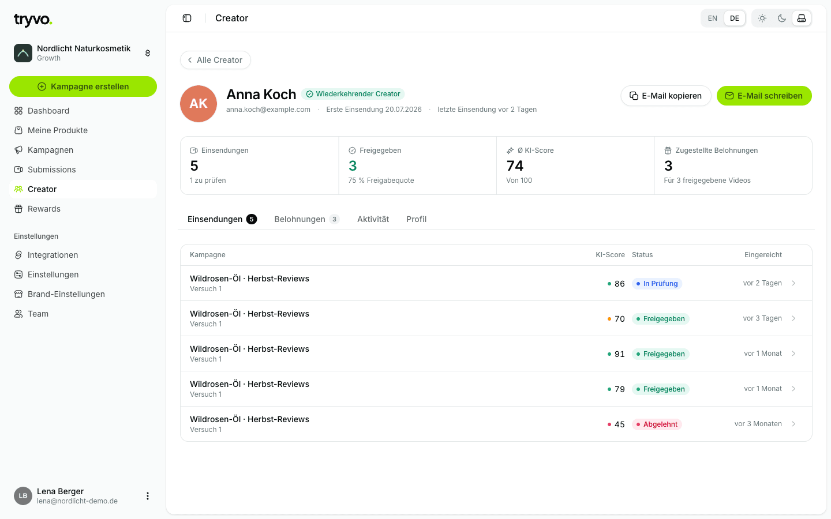Switch to the Aktivität tab

click(x=373, y=219)
